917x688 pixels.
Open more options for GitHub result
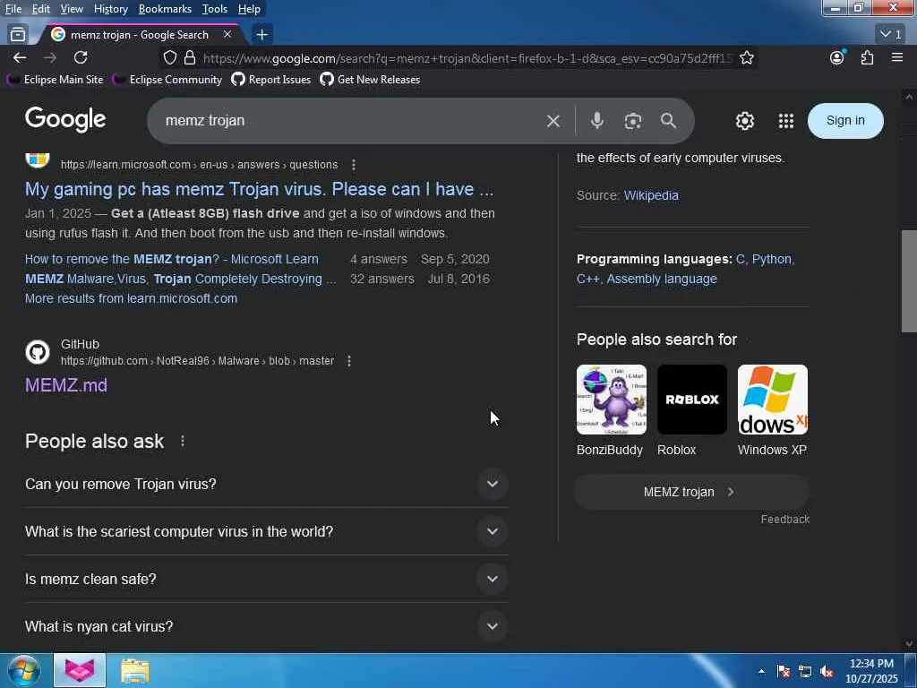pyautogui.click(x=349, y=361)
